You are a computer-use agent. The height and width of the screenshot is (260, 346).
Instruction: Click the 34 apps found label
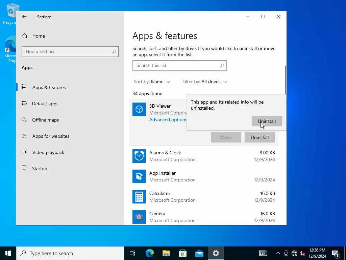[147, 93]
